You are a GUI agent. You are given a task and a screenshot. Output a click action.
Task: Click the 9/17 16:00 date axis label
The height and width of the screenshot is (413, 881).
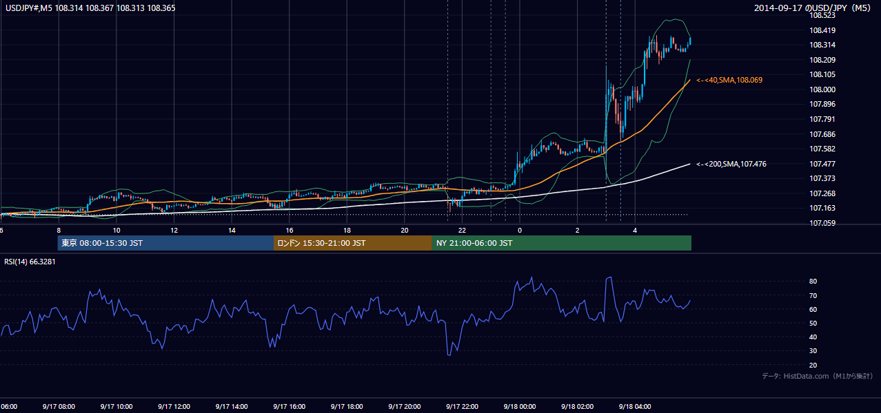tap(289, 407)
